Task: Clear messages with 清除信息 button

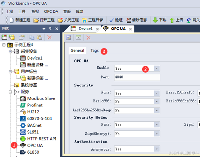Action: (136, 20)
